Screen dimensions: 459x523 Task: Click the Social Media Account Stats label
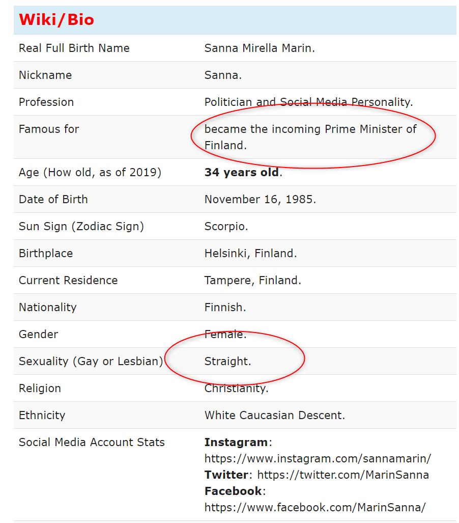point(92,442)
